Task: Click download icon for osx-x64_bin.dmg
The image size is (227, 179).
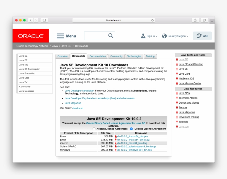Action: tap(116, 143)
